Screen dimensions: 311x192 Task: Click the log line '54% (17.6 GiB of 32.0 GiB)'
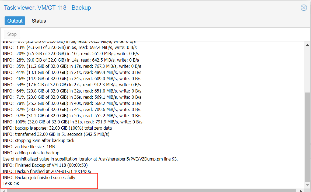tap(72, 85)
